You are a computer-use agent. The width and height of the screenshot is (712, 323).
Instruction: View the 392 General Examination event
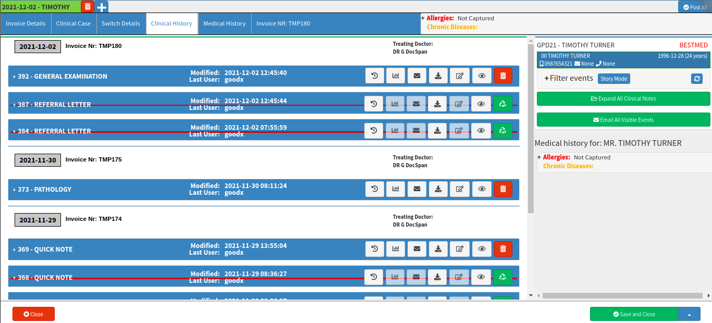(x=482, y=76)
